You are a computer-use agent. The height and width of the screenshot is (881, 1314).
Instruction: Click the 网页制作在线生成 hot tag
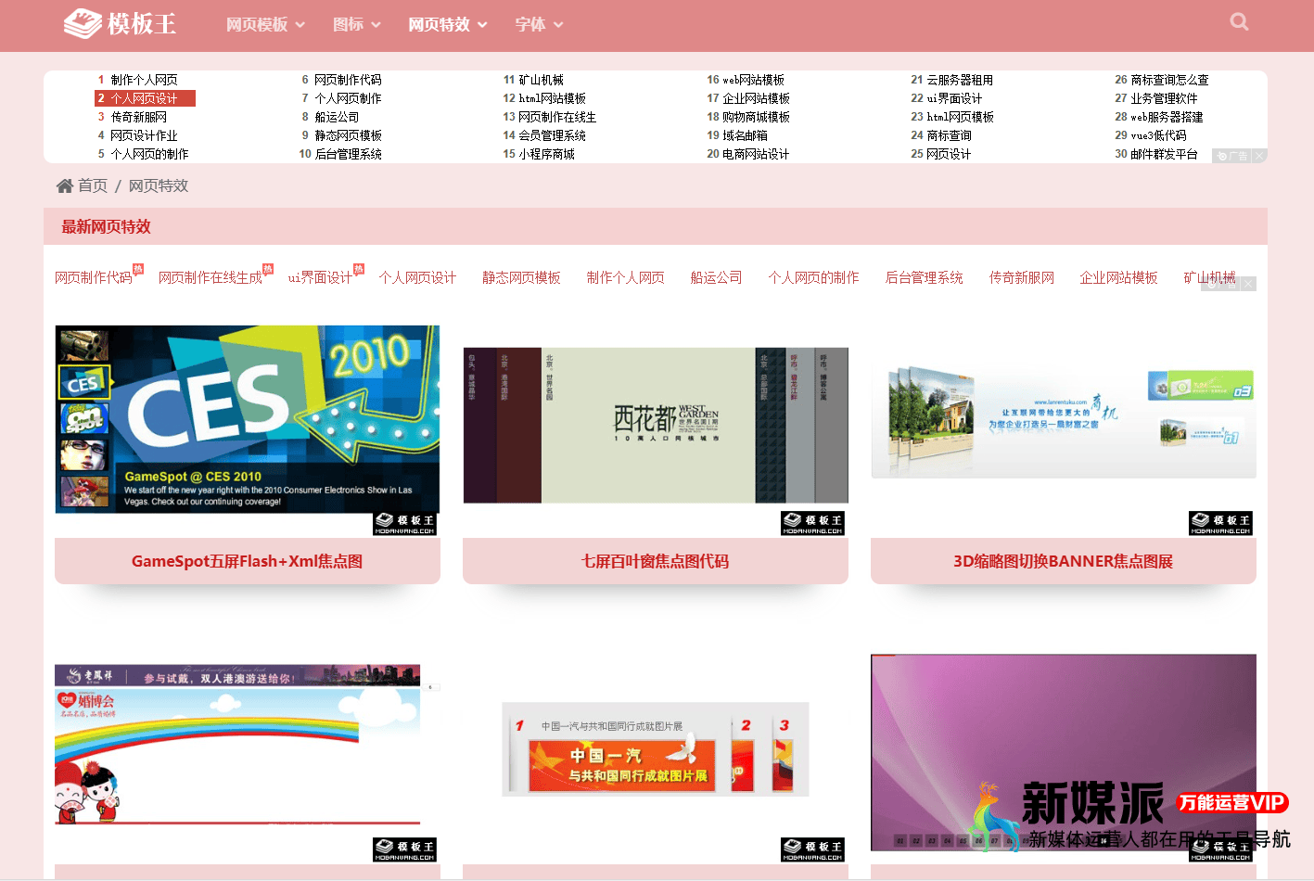click(x=210, y=278)
